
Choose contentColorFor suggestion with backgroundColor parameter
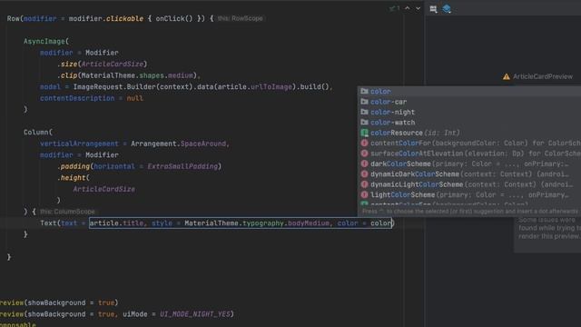click(x=469, y=144)
